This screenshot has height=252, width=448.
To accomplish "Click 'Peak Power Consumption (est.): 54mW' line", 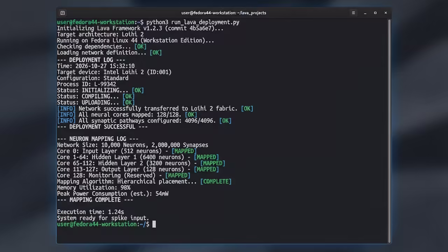I will coord(113,194).
